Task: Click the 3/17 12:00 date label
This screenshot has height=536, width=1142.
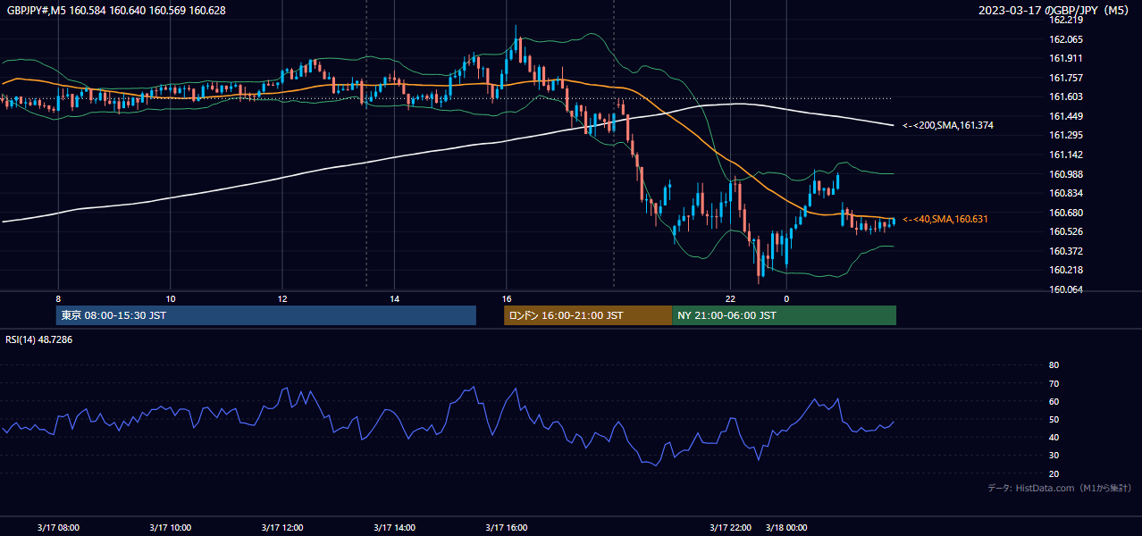Action: point(282,527)
